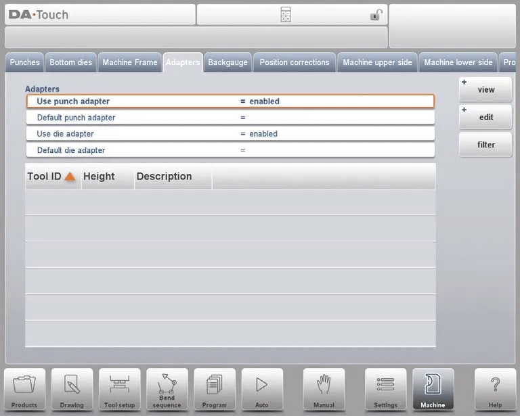Open Default punch adapter selection

(x=230, y=118)
